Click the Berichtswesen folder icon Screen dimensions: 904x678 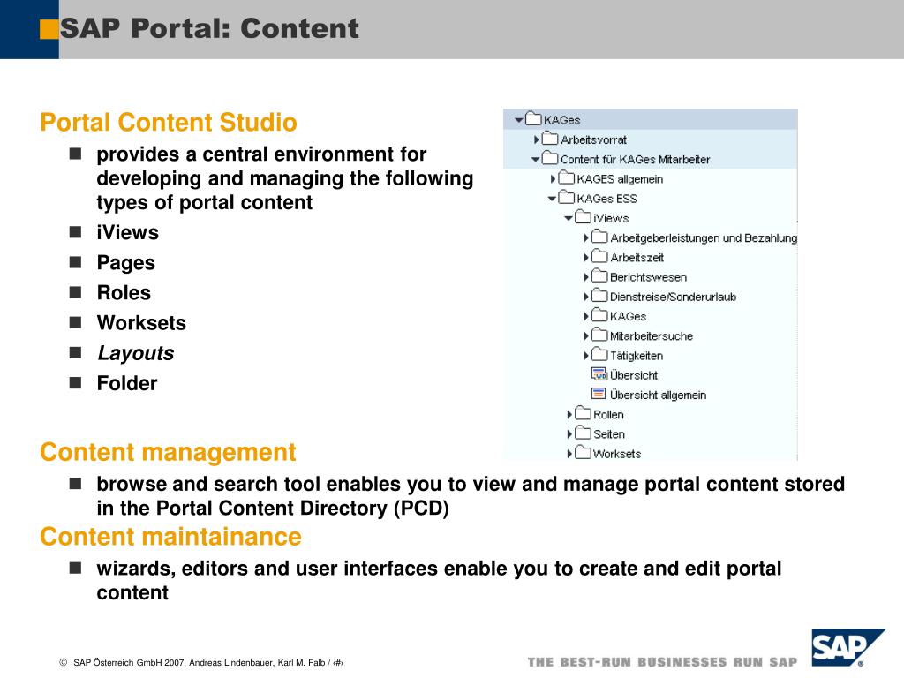pos(599,275)
